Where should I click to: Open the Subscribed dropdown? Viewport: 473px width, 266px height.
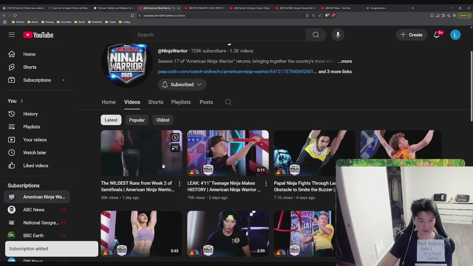tap(182, 85)
